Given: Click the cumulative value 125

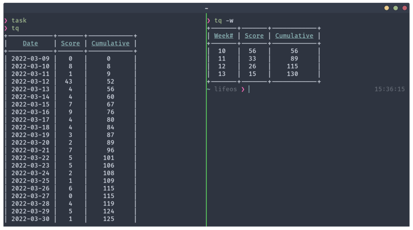Looking at the screenshot, I should (x=108, y=219).
